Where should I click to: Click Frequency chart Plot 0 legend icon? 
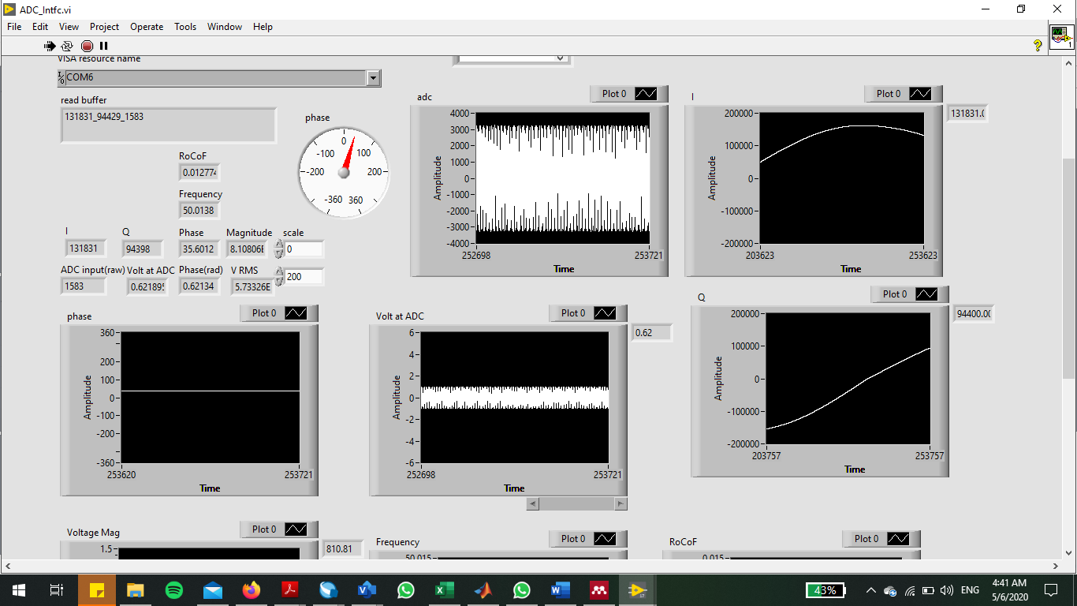(606, 538)
